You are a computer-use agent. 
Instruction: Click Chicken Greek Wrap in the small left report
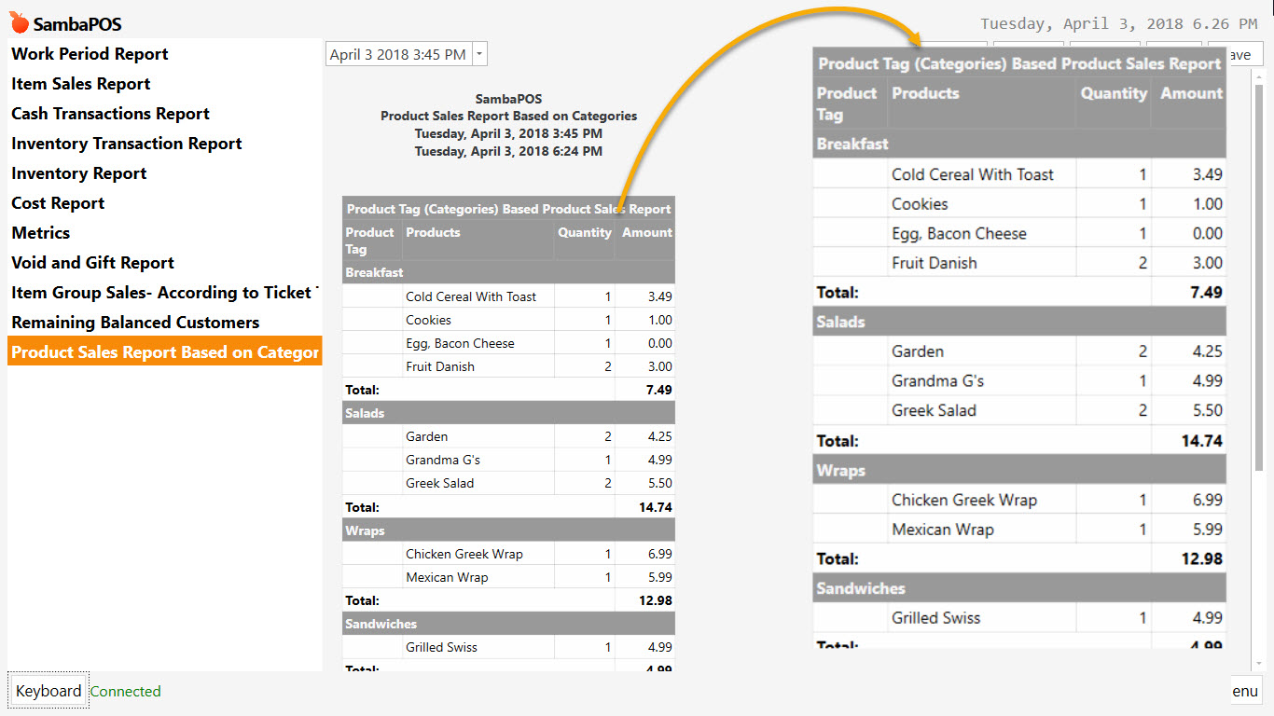click(464, 554)
